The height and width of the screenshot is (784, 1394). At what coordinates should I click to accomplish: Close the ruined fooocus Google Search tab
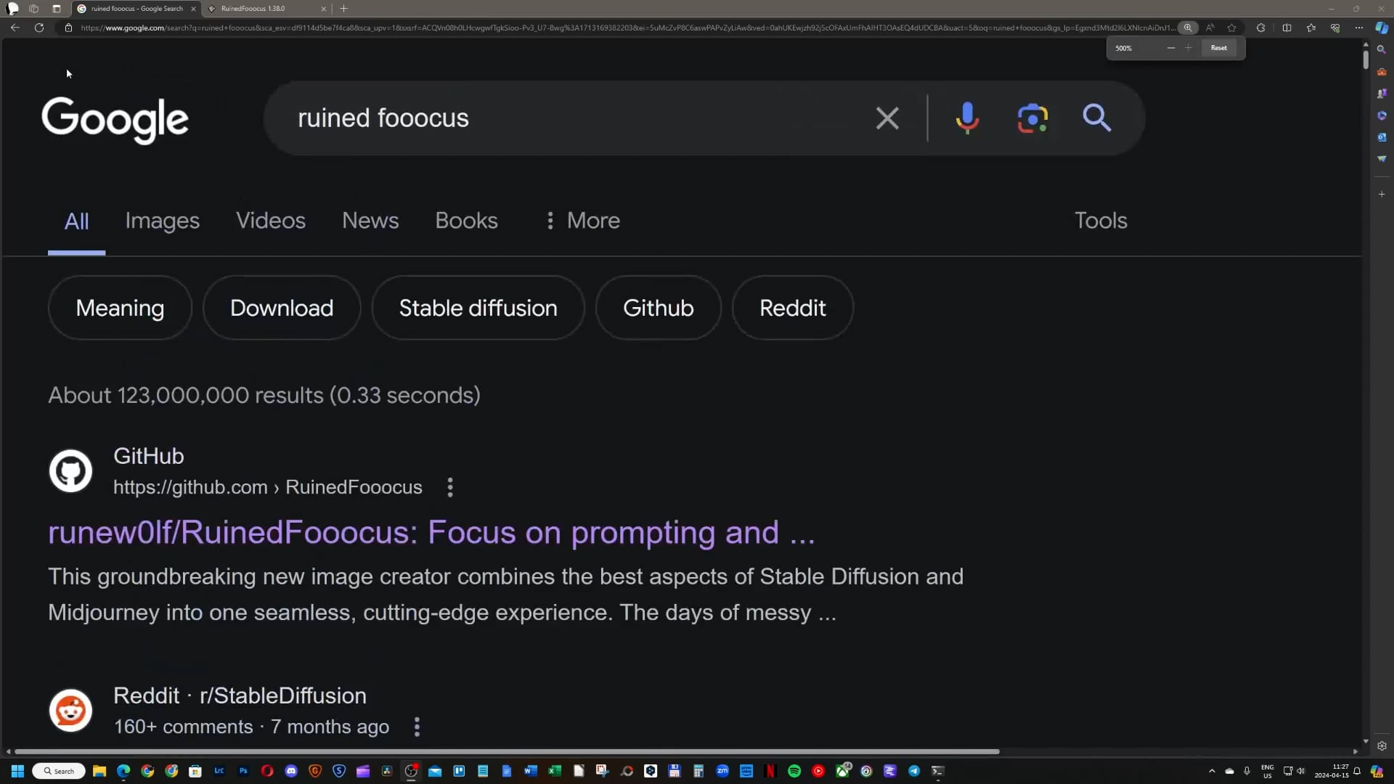(193, 9)
